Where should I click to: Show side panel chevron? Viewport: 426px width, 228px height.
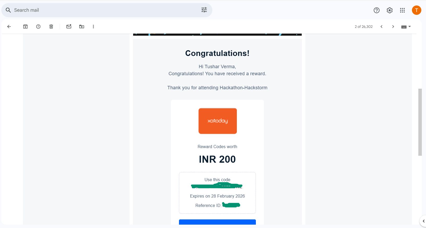pos(423,221)
